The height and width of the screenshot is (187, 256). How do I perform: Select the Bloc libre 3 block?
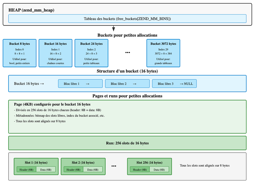pos(174,83)
